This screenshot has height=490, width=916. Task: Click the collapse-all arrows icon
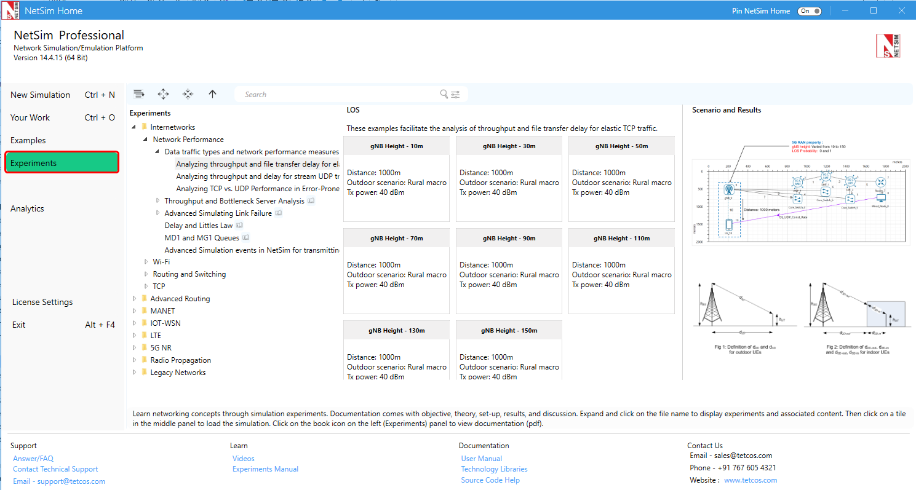coord(188,94)
